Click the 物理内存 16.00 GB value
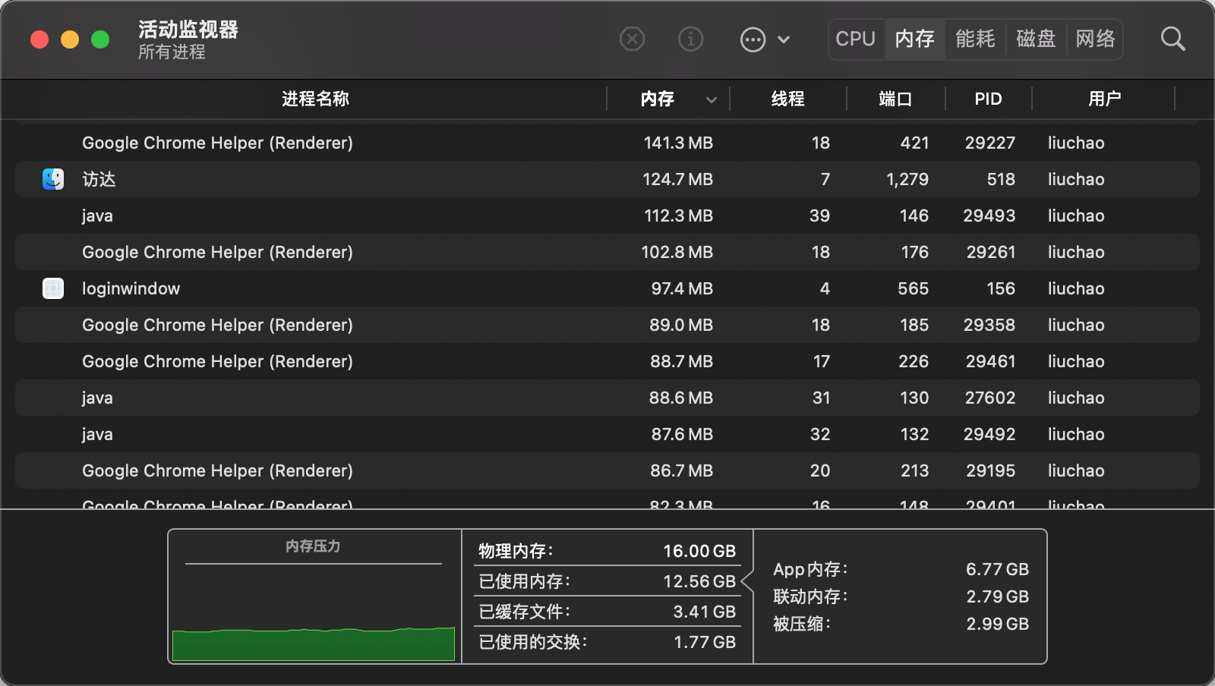1215x686 pixels. coord(699,551)
